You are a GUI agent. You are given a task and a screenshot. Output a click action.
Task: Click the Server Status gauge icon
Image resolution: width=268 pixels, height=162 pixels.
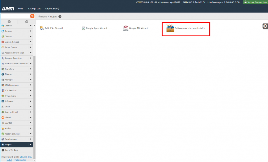pos(3,47)
